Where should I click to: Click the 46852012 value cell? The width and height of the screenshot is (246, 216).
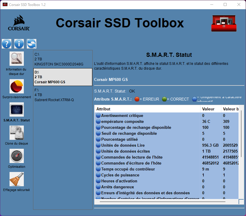(x=210, y=163)
